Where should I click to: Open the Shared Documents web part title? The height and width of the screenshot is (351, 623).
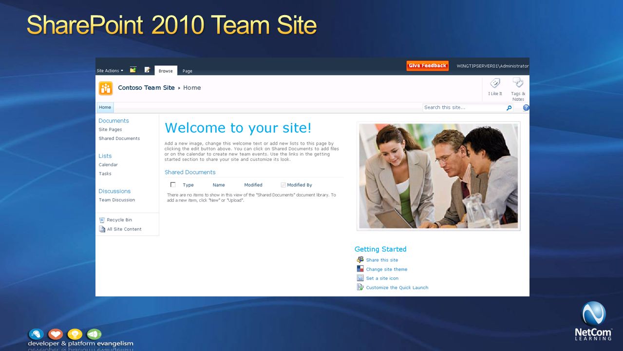coord(190,172)
